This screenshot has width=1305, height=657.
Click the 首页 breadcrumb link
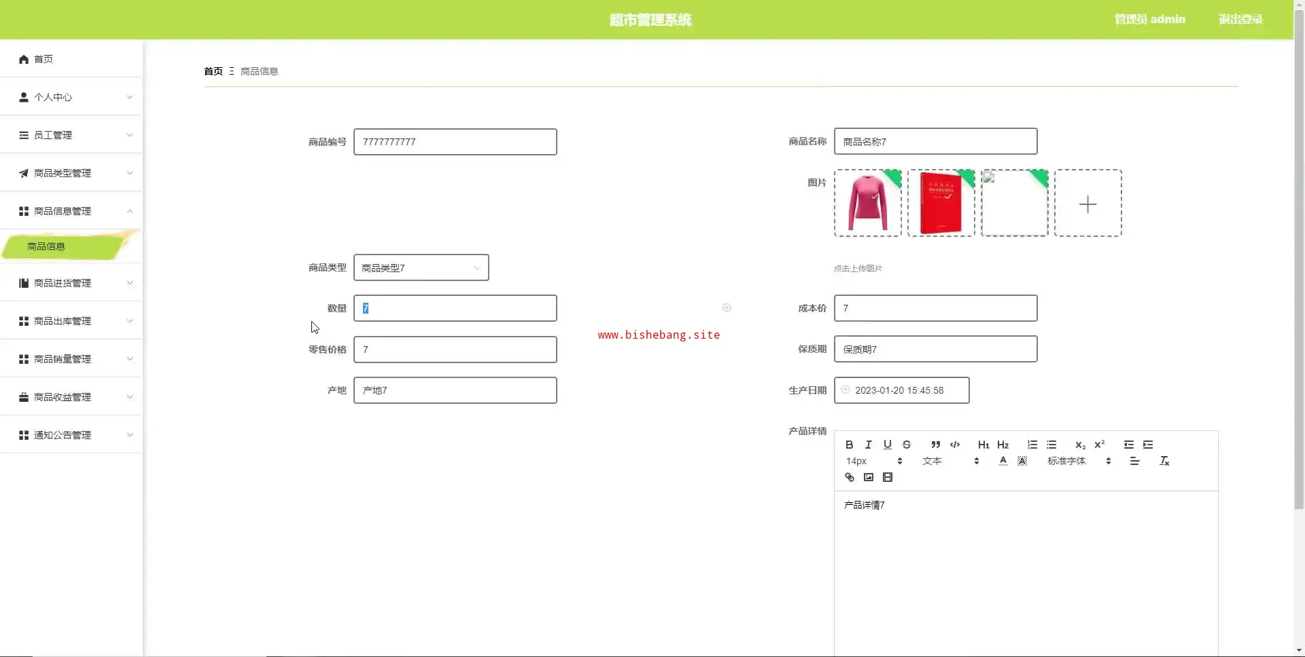pyautogui.click(x=213, y=71)
